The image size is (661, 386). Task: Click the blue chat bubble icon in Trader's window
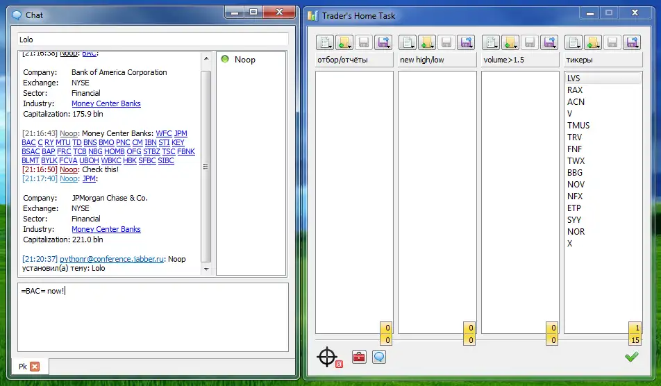tap(379, 358)
